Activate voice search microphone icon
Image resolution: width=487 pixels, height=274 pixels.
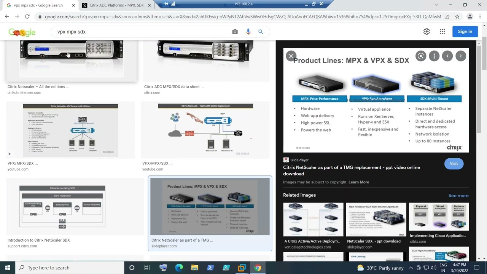(x=248, y=32)
